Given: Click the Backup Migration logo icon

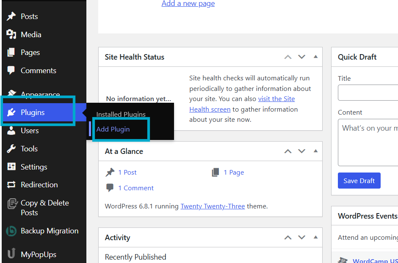Looking at the screenshot, I should tap(11, 231).
